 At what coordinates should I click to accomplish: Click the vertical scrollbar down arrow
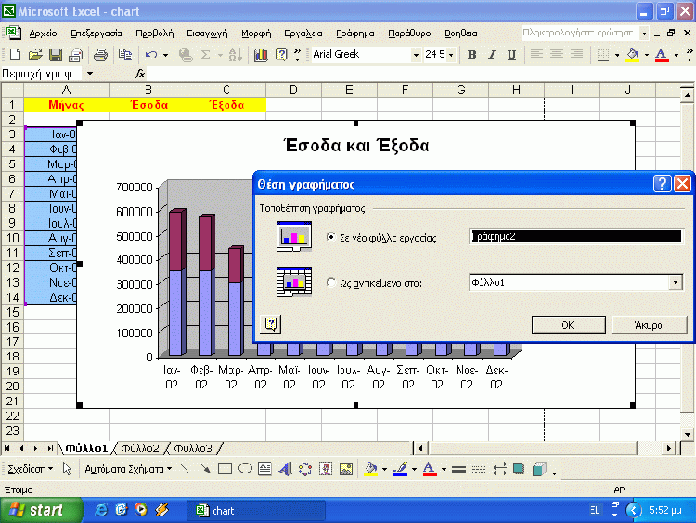pos(687,434)
